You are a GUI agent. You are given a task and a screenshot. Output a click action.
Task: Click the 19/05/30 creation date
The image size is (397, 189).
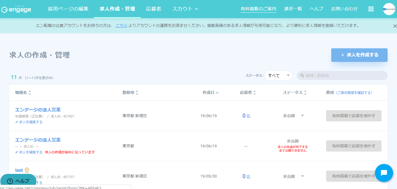tap(209, 176)
